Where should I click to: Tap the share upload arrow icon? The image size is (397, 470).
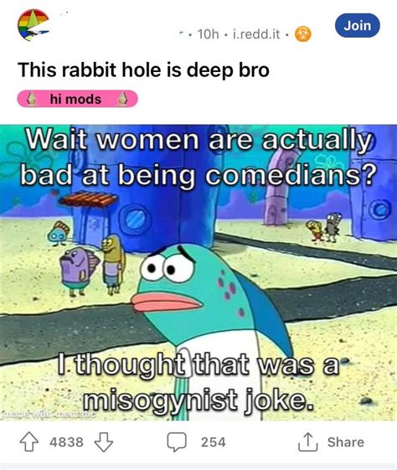coord(307,442)
